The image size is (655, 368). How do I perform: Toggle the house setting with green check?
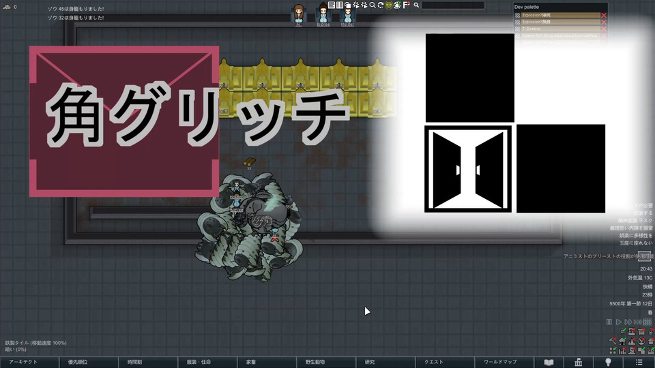tap(622, 341)
